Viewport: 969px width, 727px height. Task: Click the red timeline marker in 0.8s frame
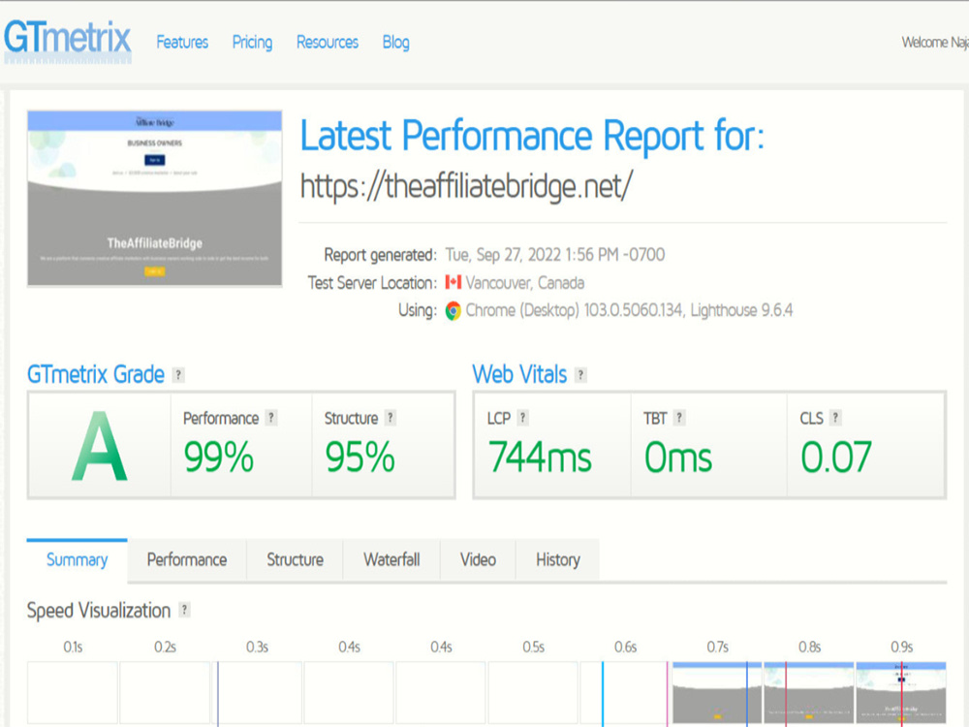tap(786, 694)
